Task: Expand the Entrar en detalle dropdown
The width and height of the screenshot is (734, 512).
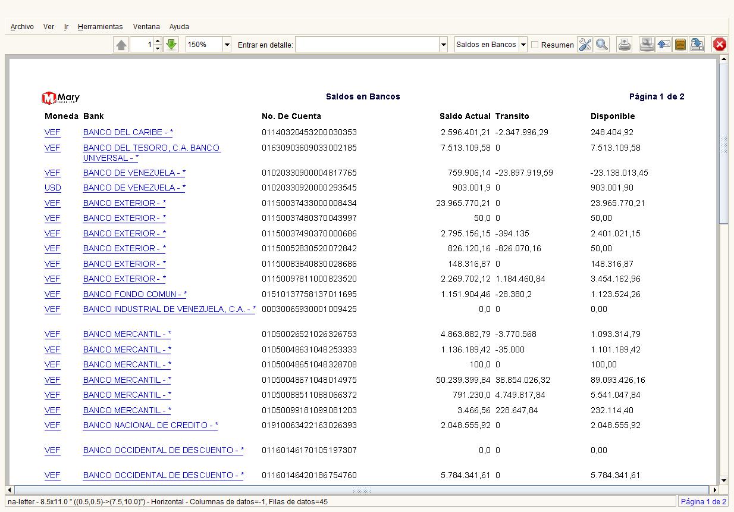Action: 443,45
